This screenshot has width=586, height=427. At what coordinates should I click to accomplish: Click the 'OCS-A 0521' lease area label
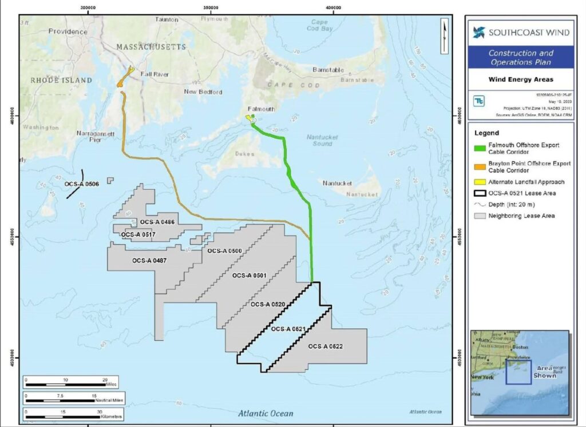click(x=288, y=329)
